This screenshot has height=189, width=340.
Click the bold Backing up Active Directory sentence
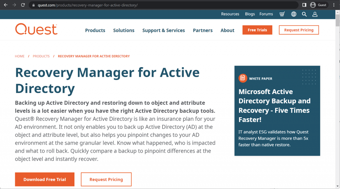(x=115, y=107)
